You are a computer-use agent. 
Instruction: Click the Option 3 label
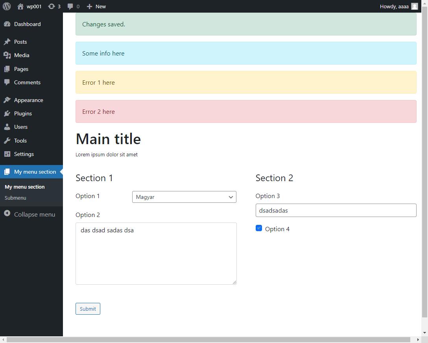click(268, 196)
